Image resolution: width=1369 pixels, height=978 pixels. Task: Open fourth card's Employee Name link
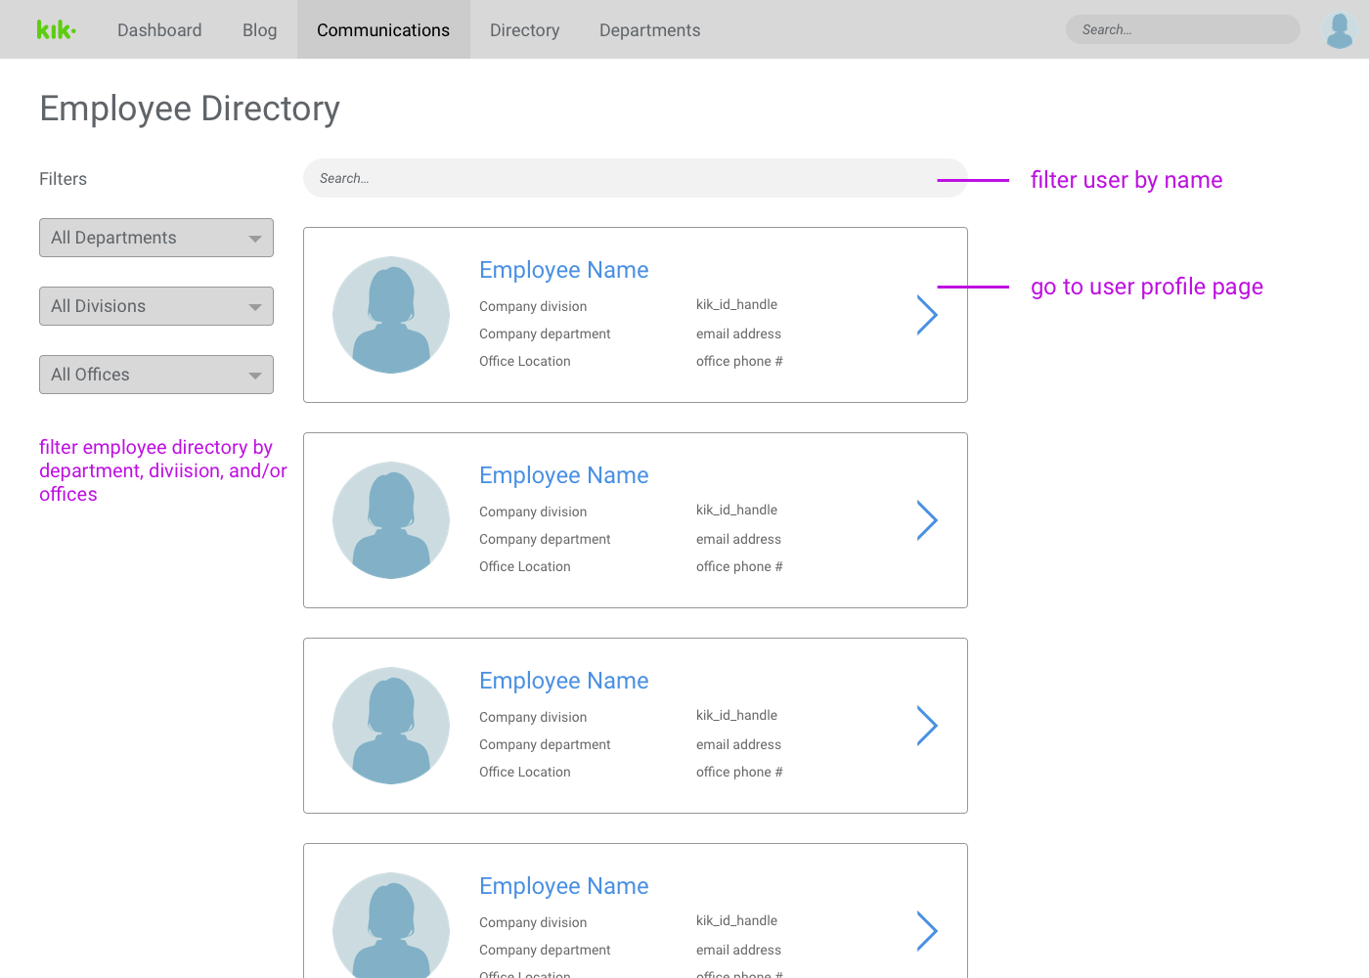click(564, 886)
